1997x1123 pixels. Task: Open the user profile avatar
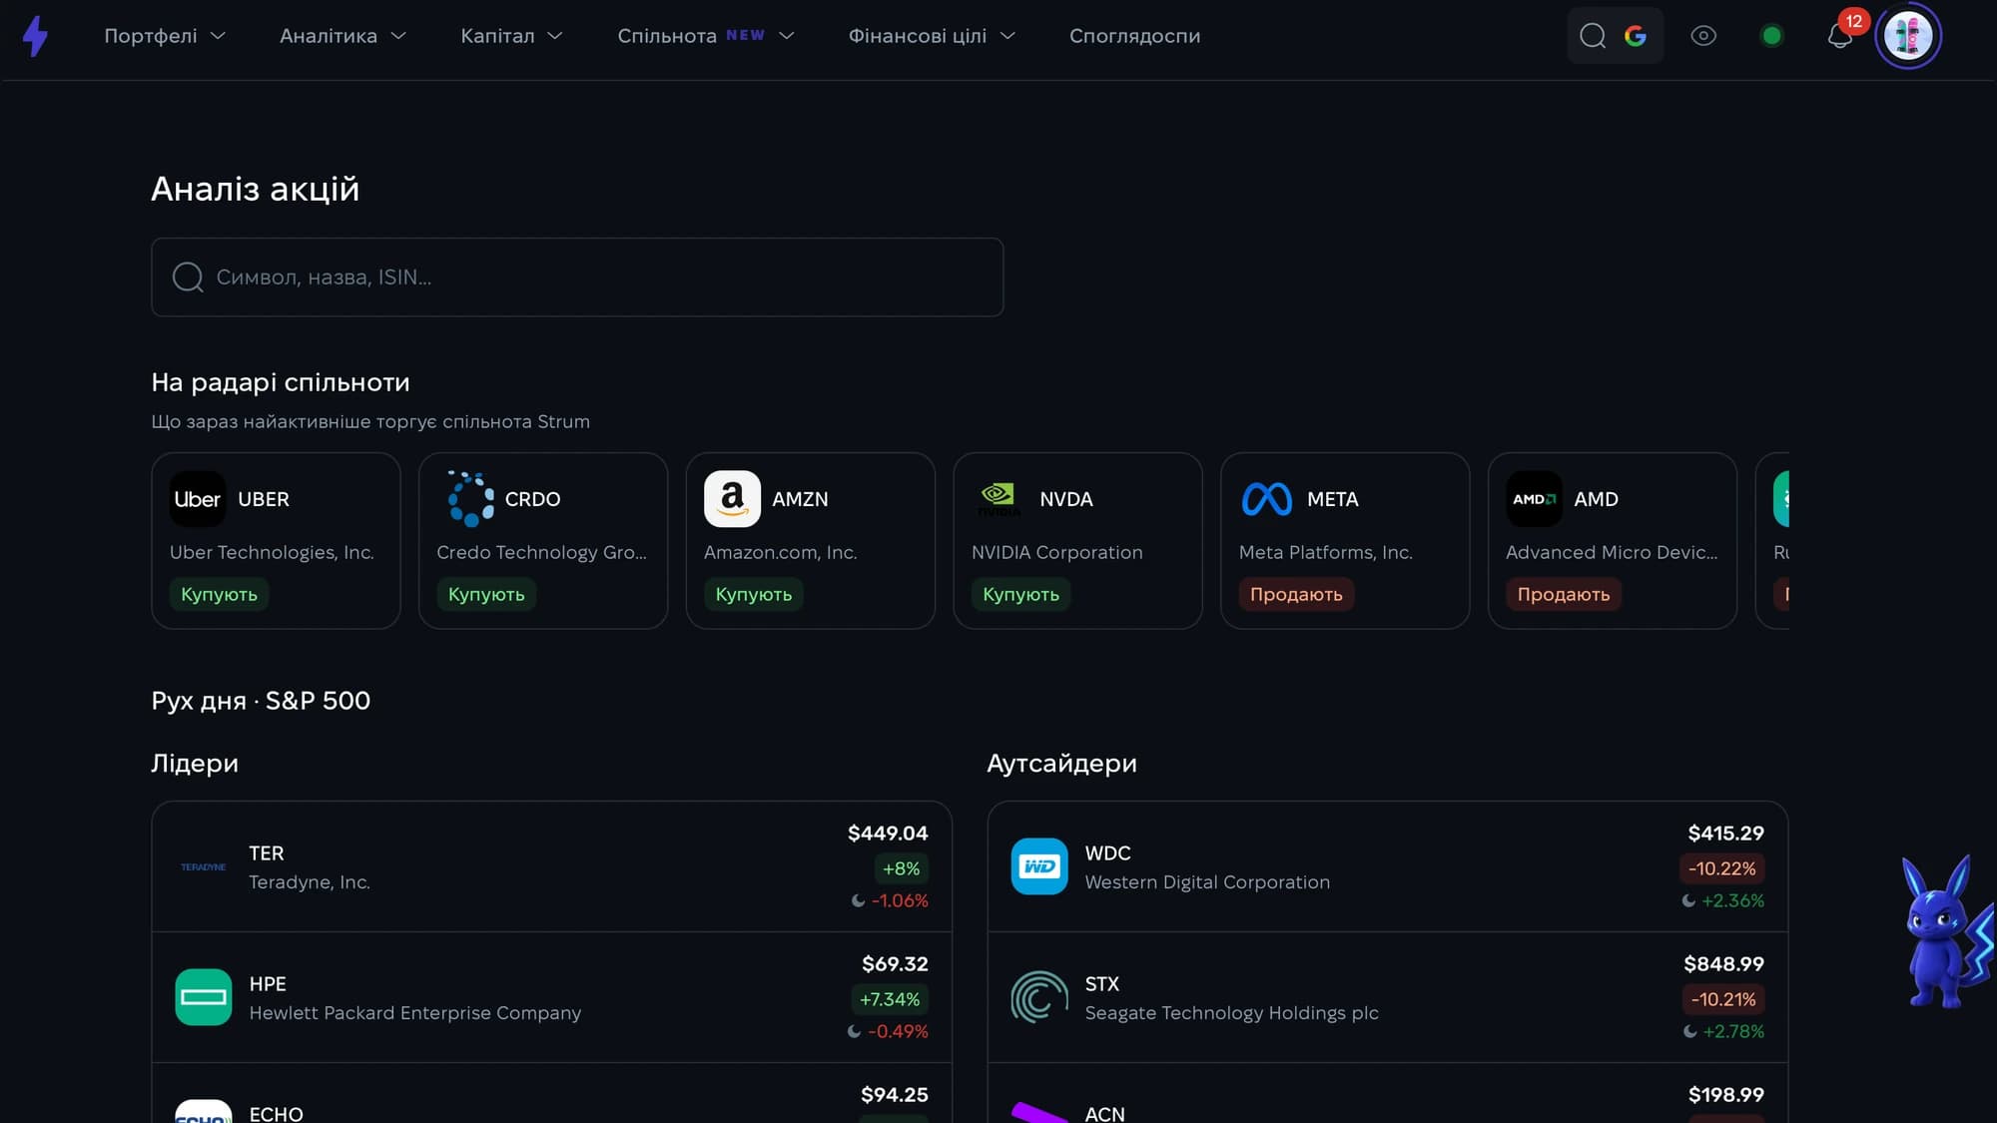click(x=1908, y=36)
